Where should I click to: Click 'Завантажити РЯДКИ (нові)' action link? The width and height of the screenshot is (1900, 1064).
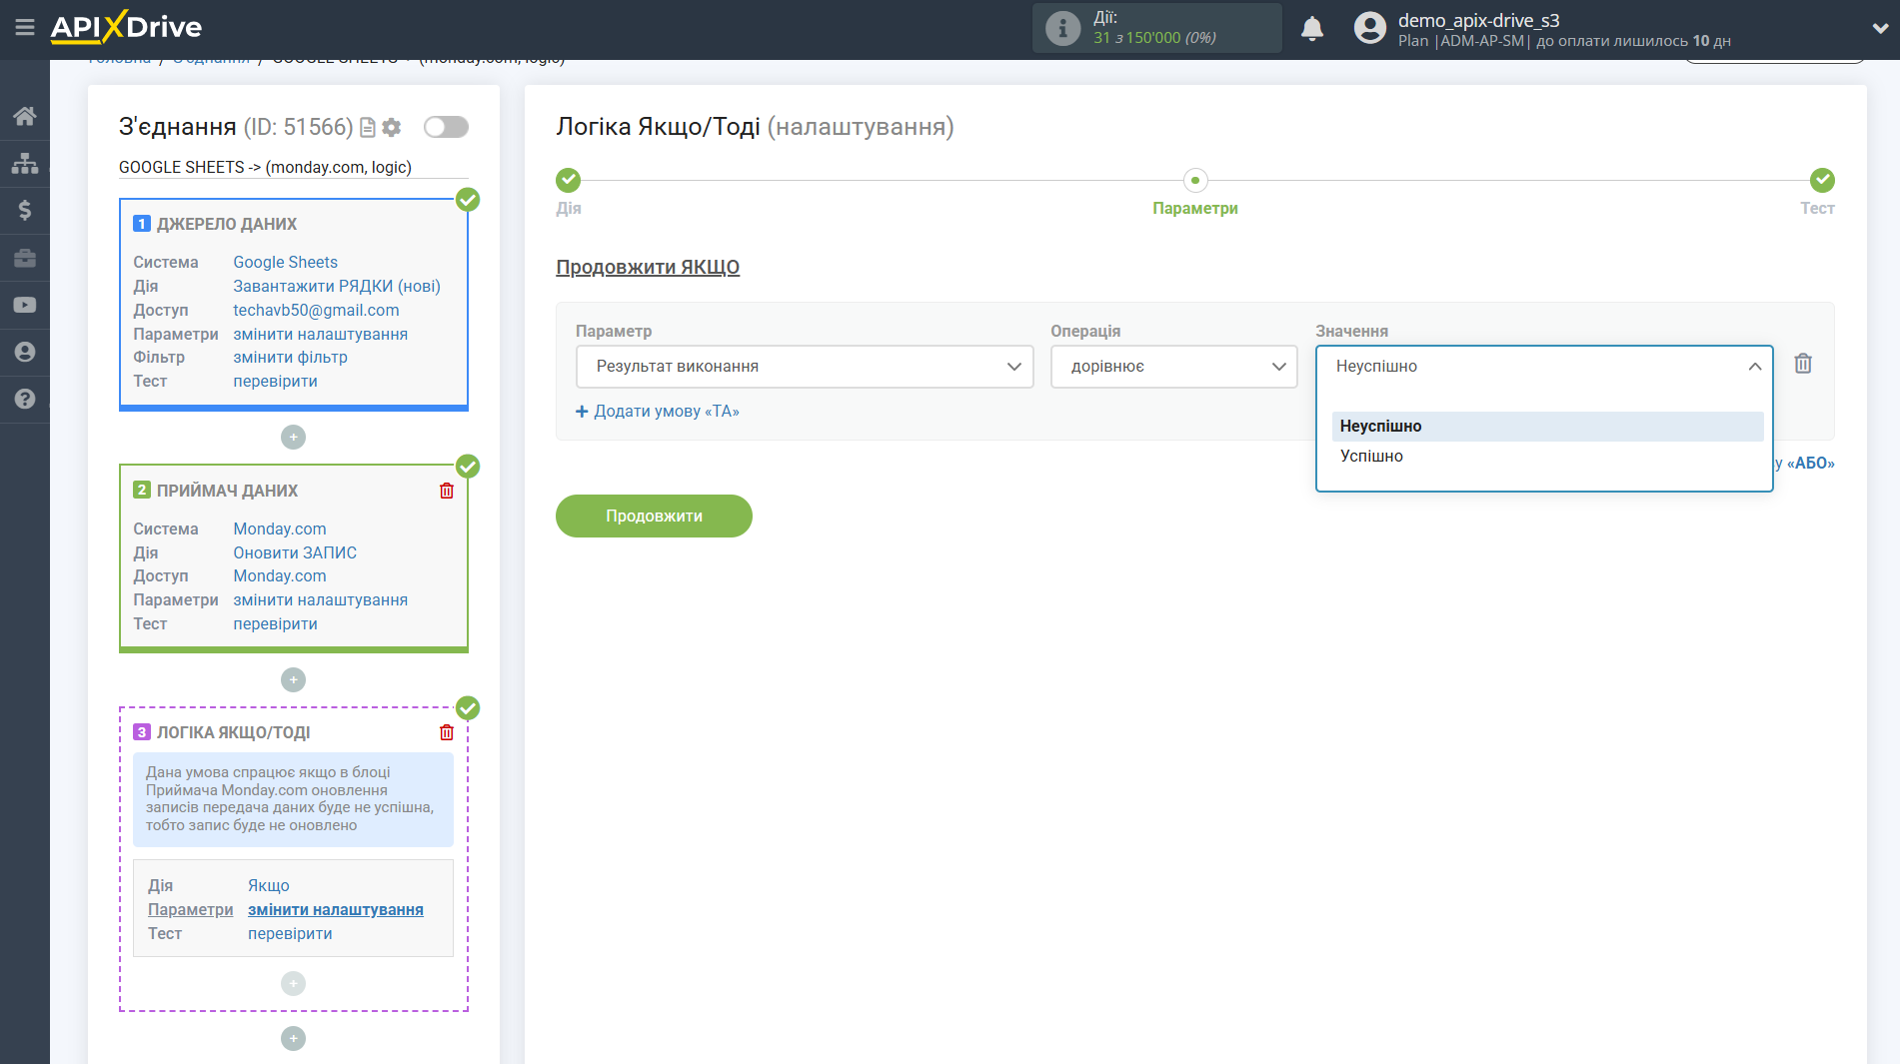(x=337, y=287)
